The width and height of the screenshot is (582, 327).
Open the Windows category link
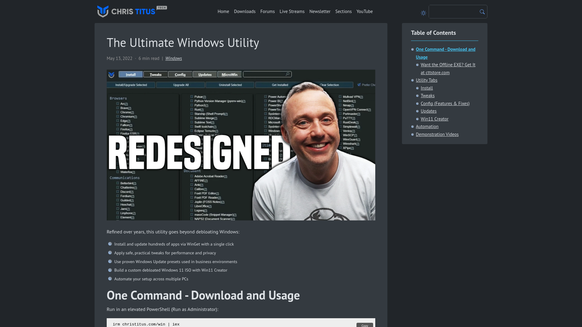[173, 58]
